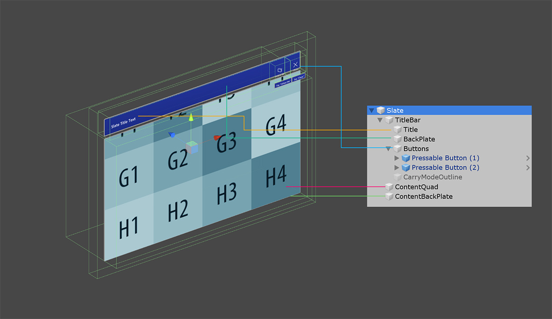This screenshot has width=552, height=319.
Task: Click the follow-me icon left of the slate's X
Action: point(279,70)
